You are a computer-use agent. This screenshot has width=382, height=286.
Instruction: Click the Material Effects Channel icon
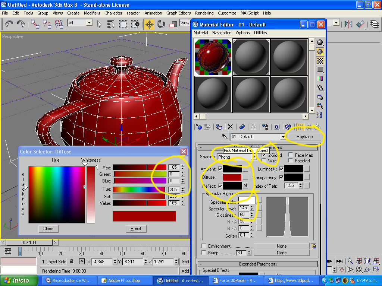pos(276,127)
